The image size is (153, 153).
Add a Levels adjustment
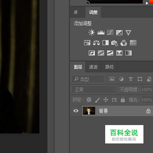[101, 33]
